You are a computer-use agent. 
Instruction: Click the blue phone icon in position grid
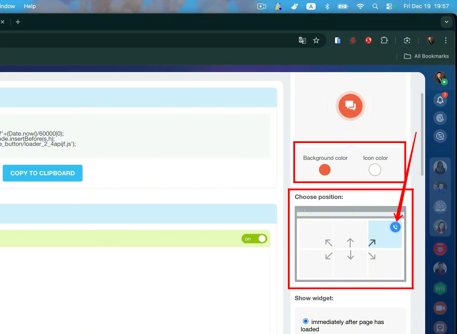(x=395, y=227)
